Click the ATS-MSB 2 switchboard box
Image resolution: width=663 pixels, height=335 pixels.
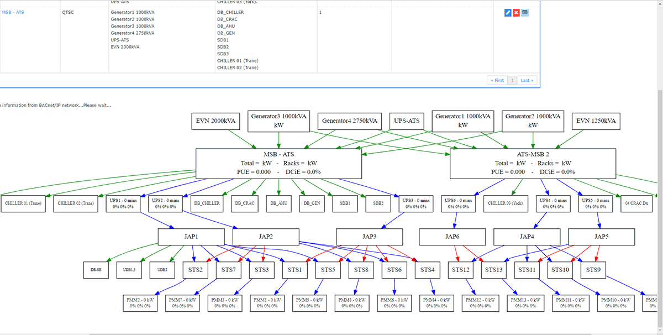533,164
